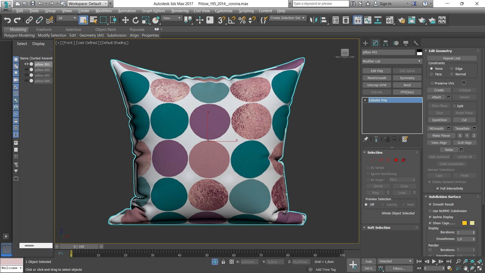Enable the Split checkbox

(455, 106)
